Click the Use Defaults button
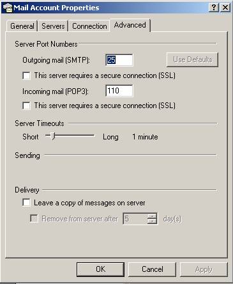The image size is (233, 284). pyautogui.click(x=192, y=59)
